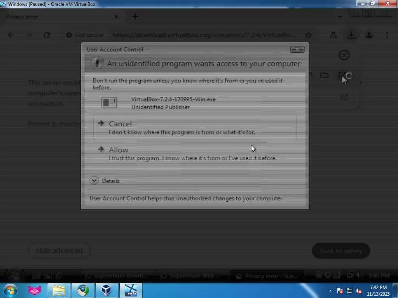Open the experiments flask icon in the browser toolbar

[333, 35]
